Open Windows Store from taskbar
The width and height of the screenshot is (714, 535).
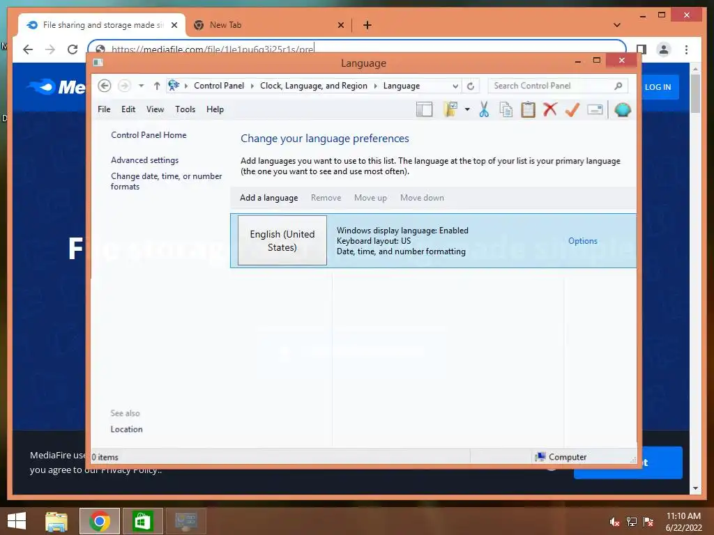tap(142, 521)
